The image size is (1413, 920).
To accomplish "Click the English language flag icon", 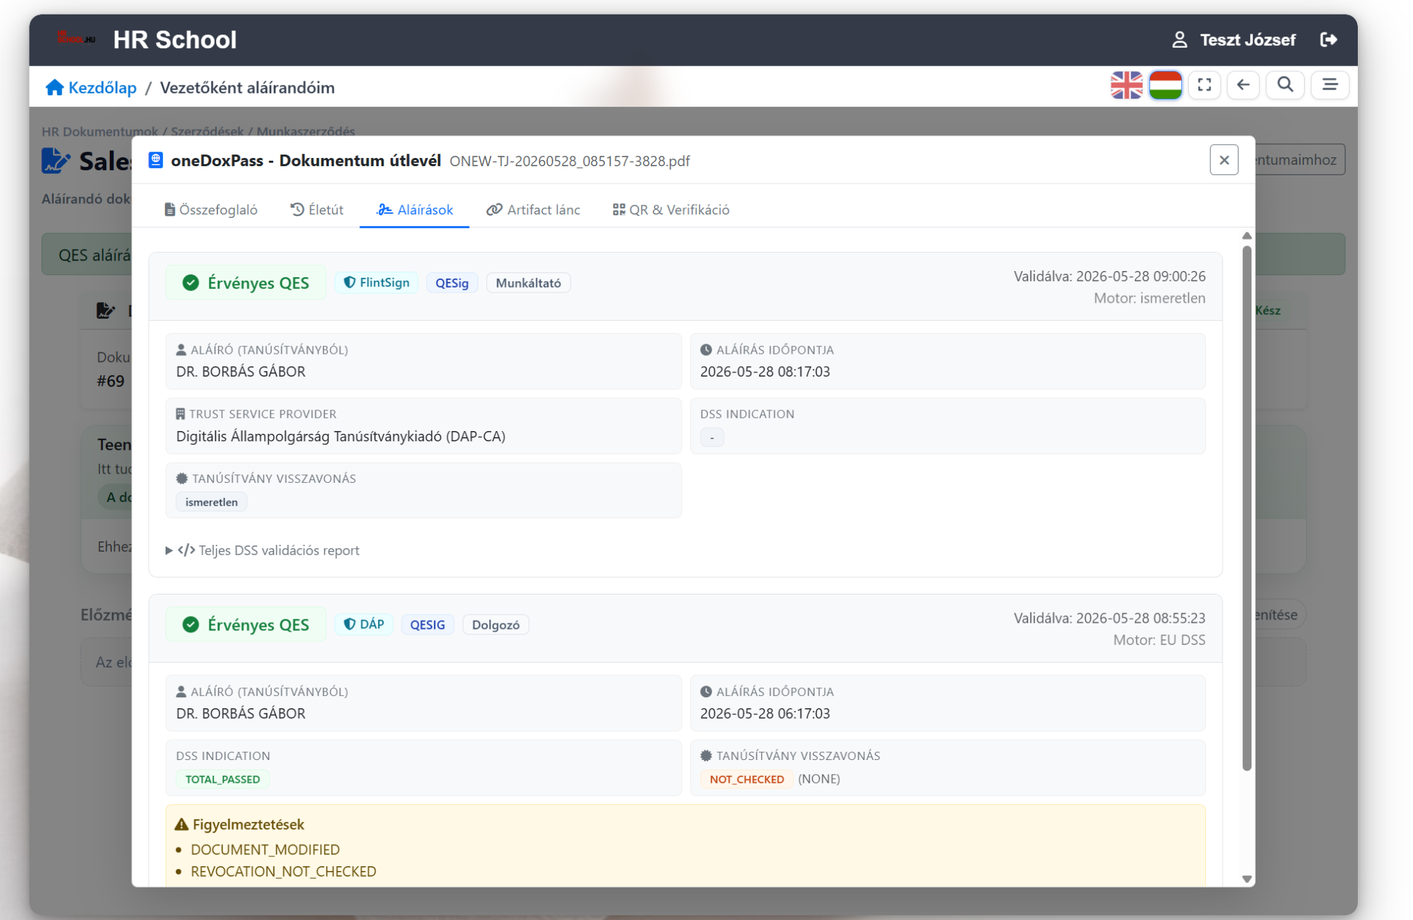I will click(x=1127, y=85).
